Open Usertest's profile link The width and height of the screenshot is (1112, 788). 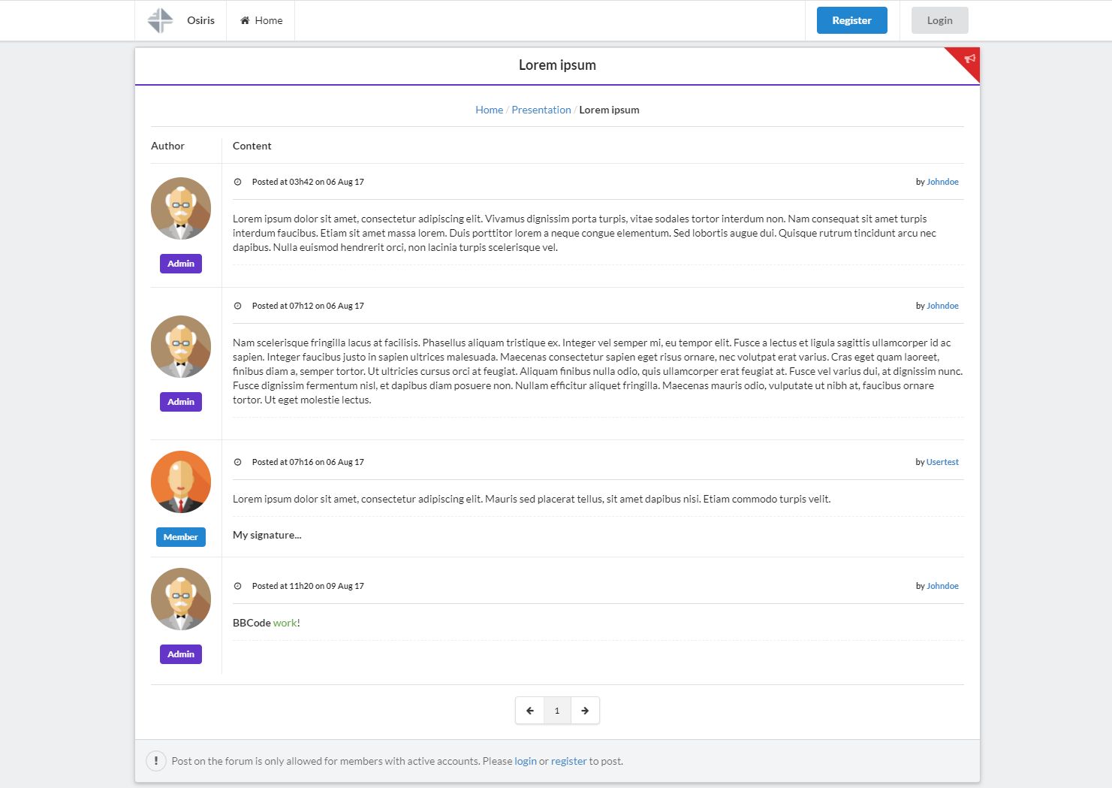pyautogui.click(x=942, y=462)
